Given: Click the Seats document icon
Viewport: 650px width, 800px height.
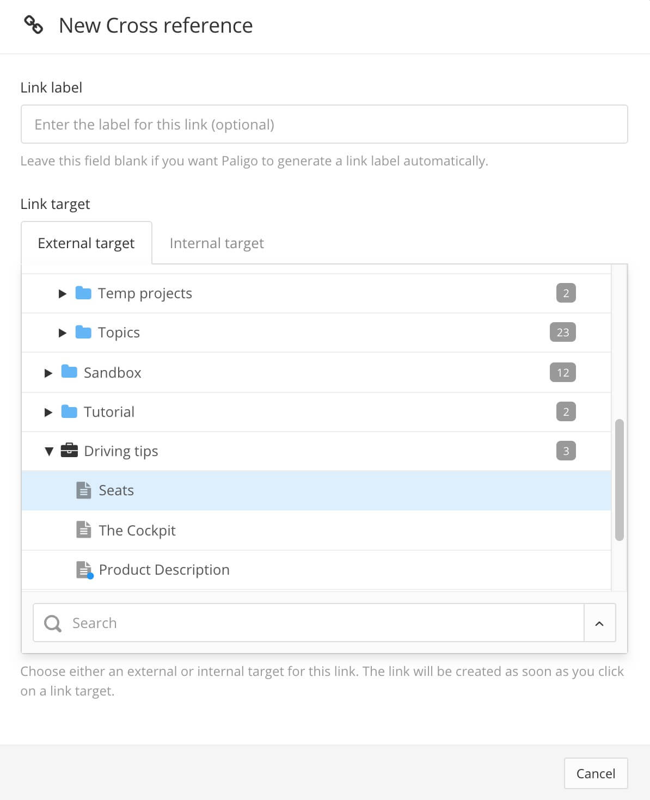Looking at the screenshot, I should click(x=83, y=490).
